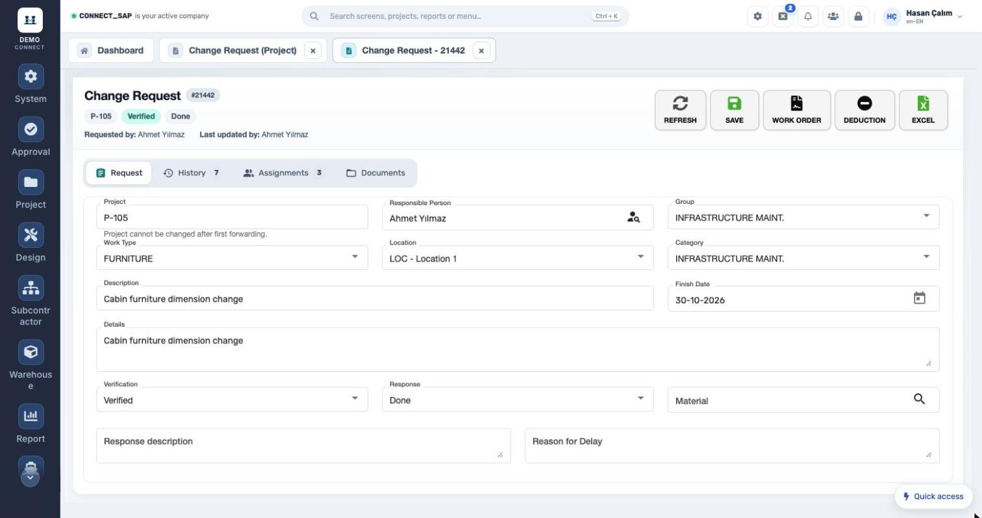This screenshot has height=518, width=982.
Task: Open the Response dropdown showing Done
Action: tap(518, 399)
